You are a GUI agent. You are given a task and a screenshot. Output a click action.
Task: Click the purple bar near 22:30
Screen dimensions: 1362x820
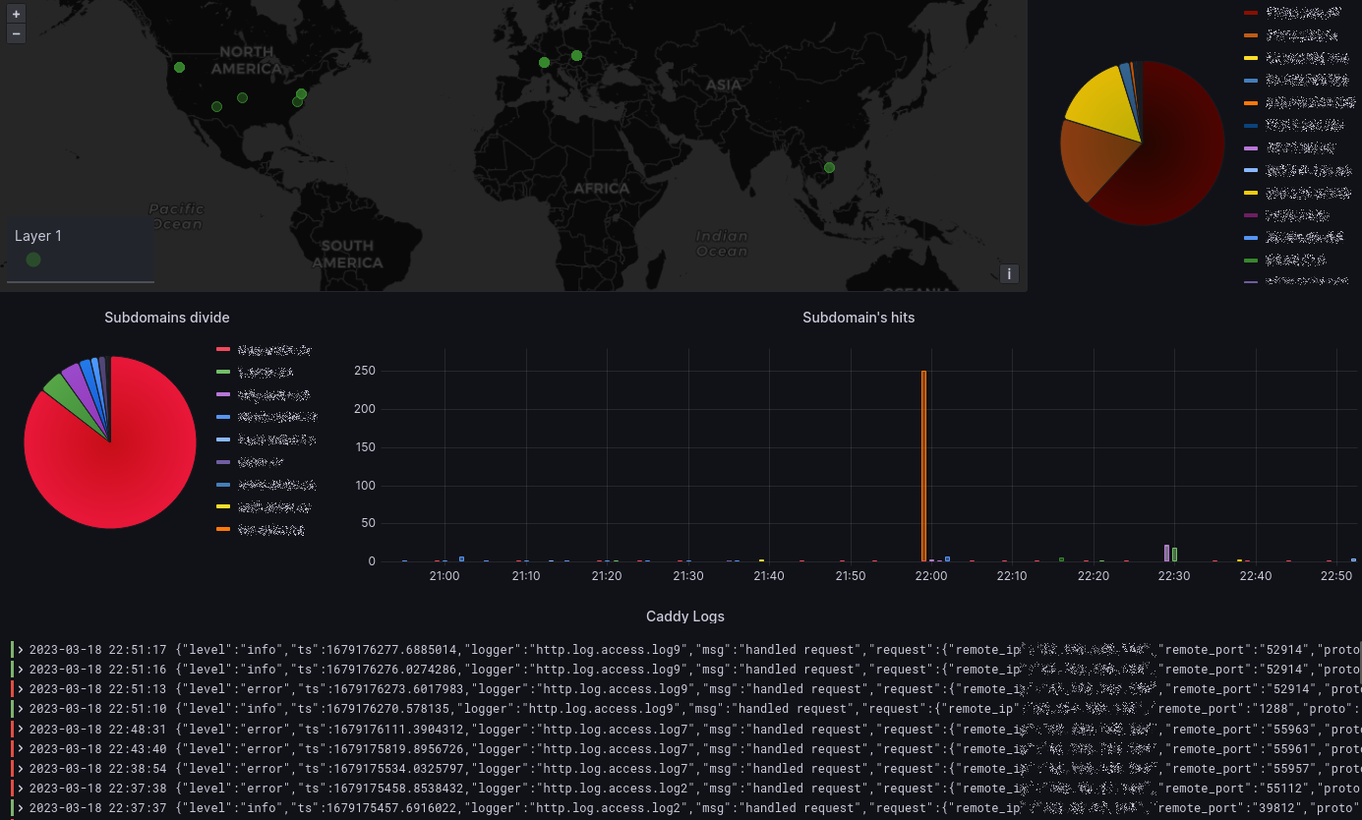[1166, 553]
